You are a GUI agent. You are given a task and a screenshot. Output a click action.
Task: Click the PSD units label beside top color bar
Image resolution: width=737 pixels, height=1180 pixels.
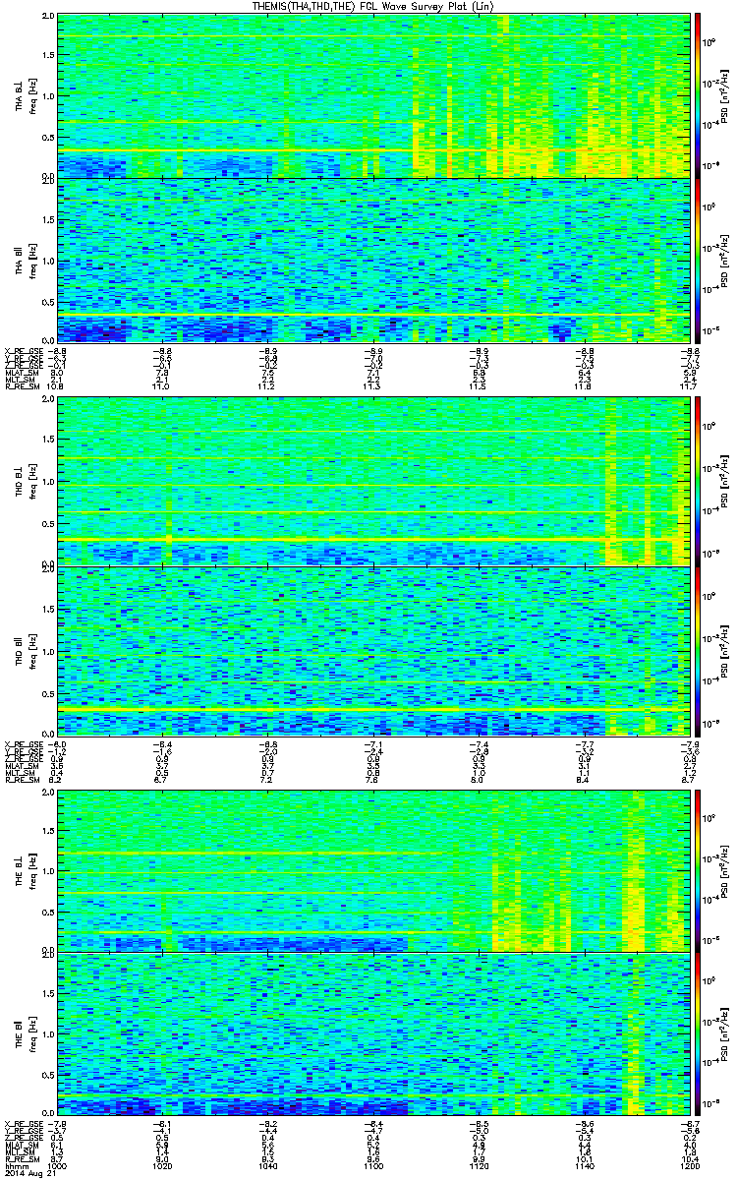[723, 95]
